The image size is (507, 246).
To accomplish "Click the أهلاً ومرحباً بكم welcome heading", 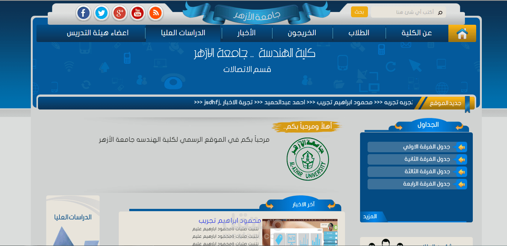I will [307, 127].
